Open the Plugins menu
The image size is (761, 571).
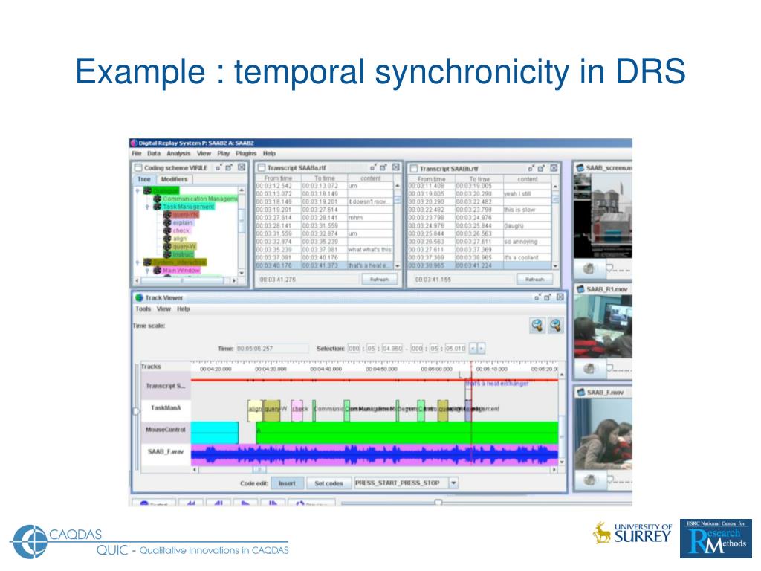[x=246, y=153]
